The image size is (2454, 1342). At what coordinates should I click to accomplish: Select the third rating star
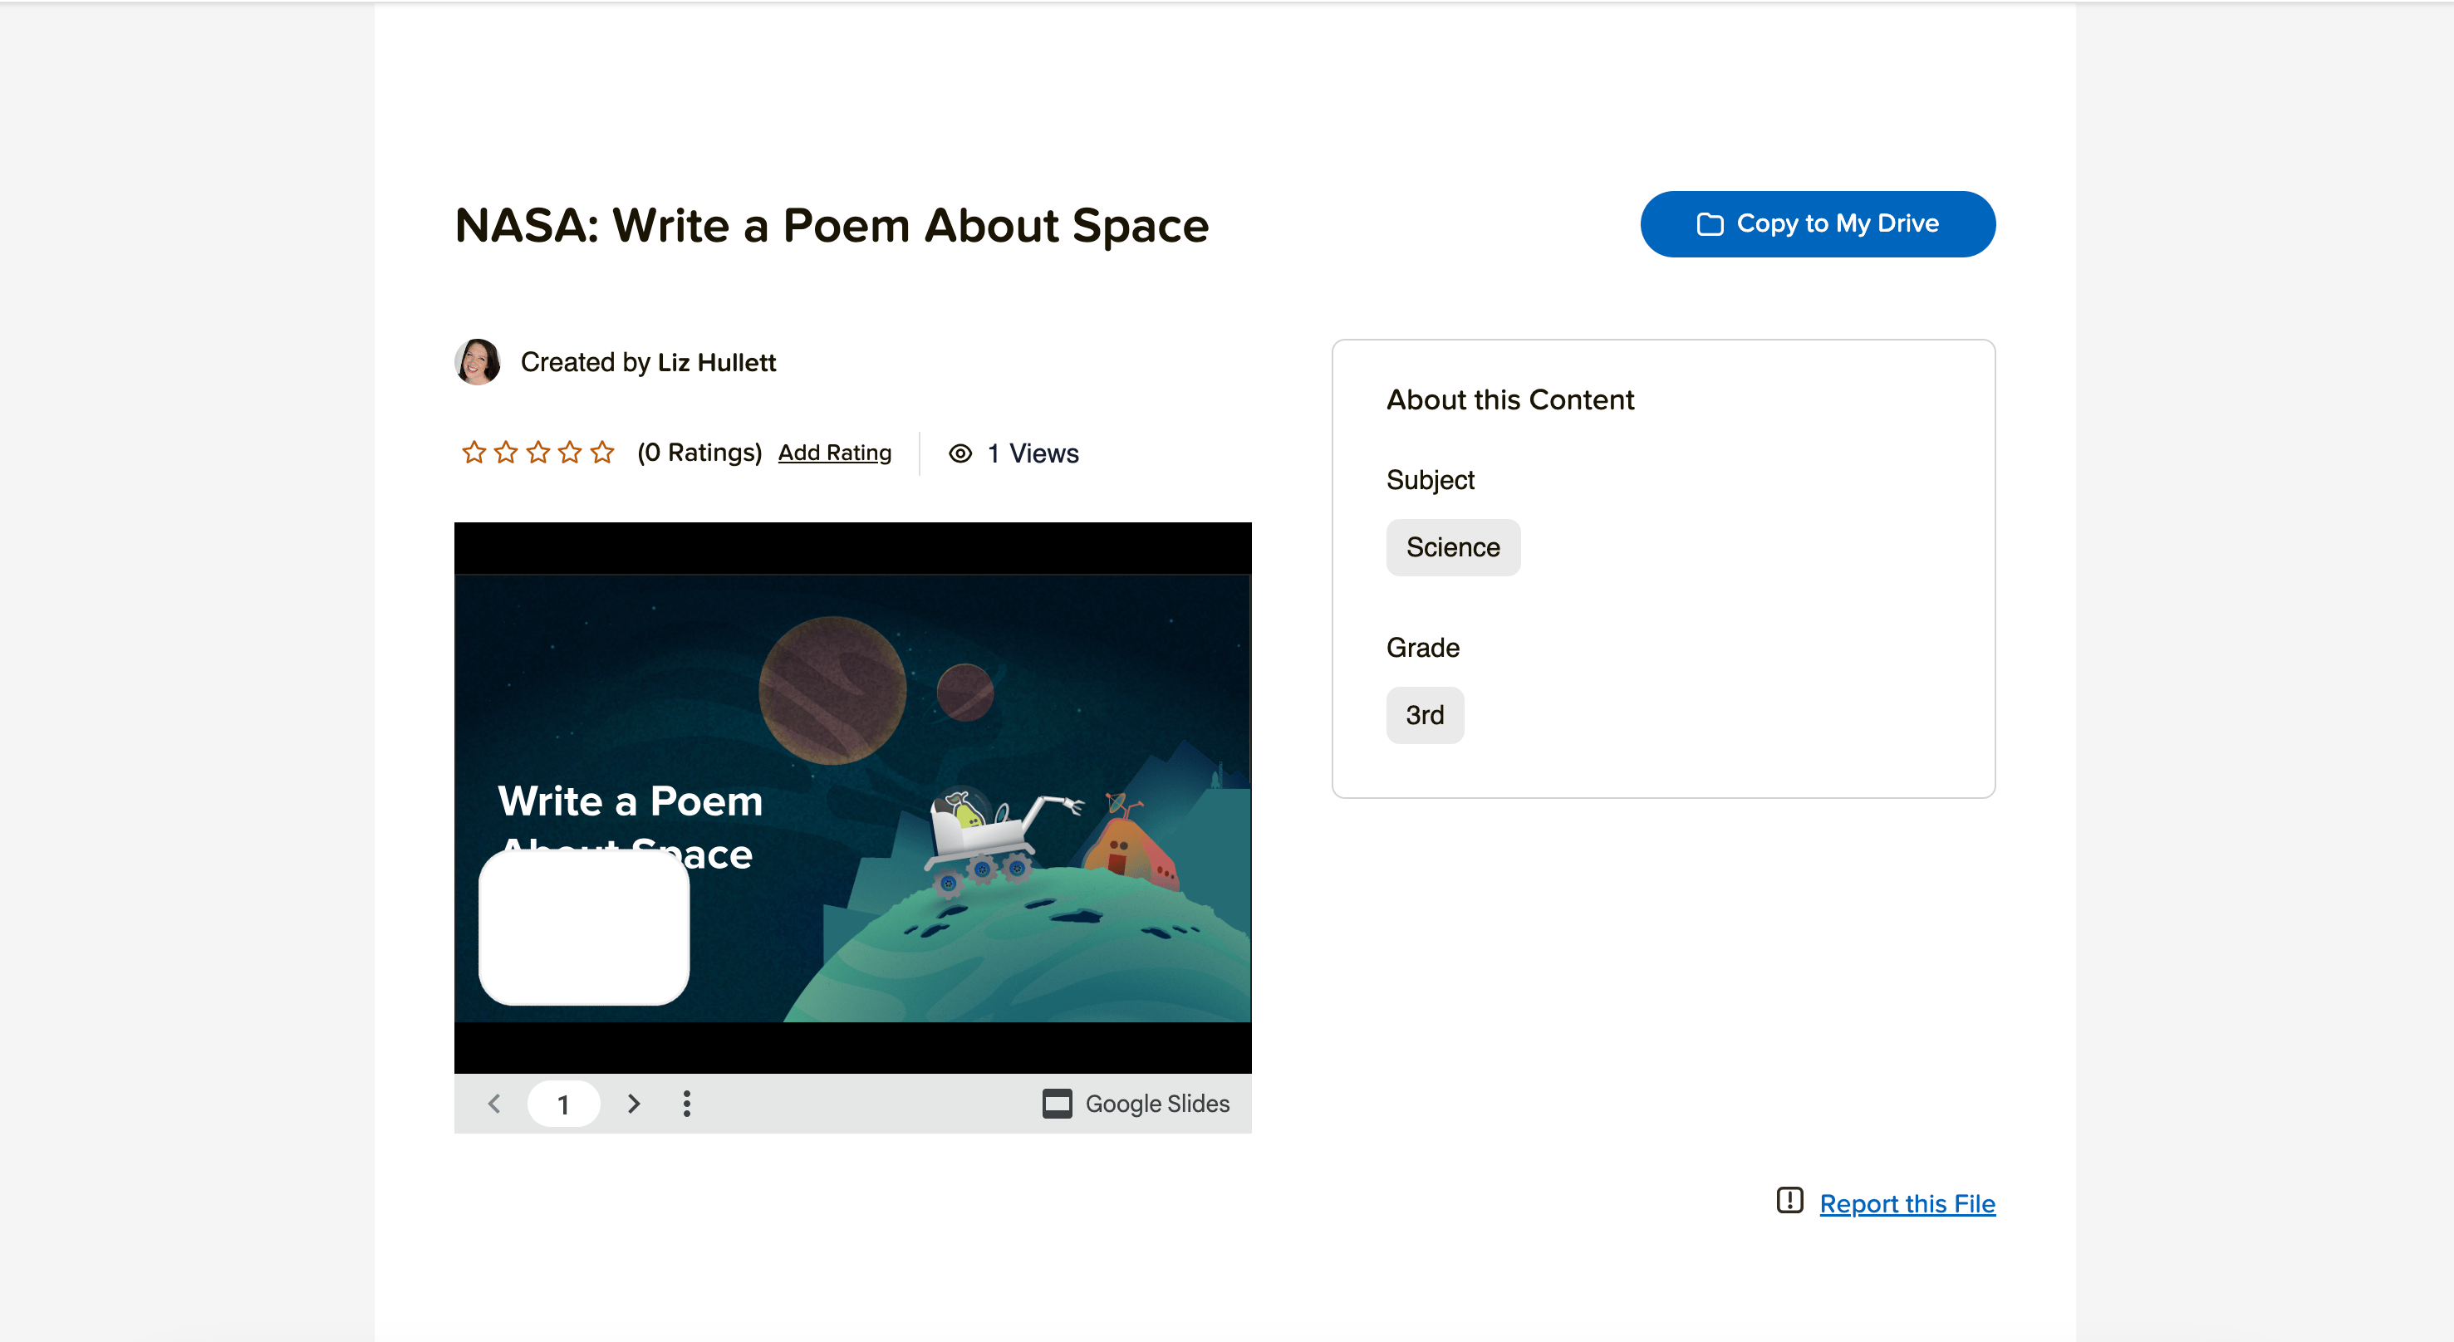[x=538, y=453]
